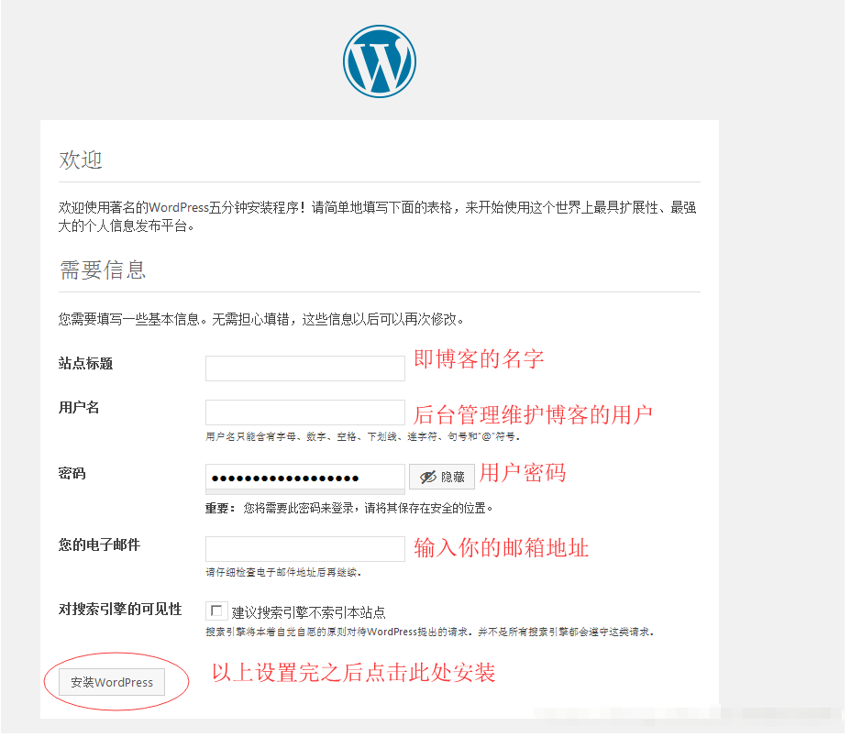This screenshot has width=851, height=737.
Task: Focus the 您的电子邮件 email field
Action: [305, 549]
